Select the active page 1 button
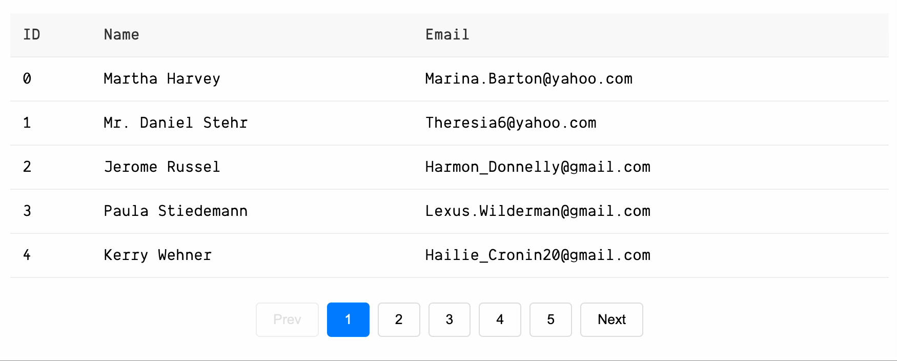The height and width of the screenshot is (361, 897). click(x=348, y=319)
